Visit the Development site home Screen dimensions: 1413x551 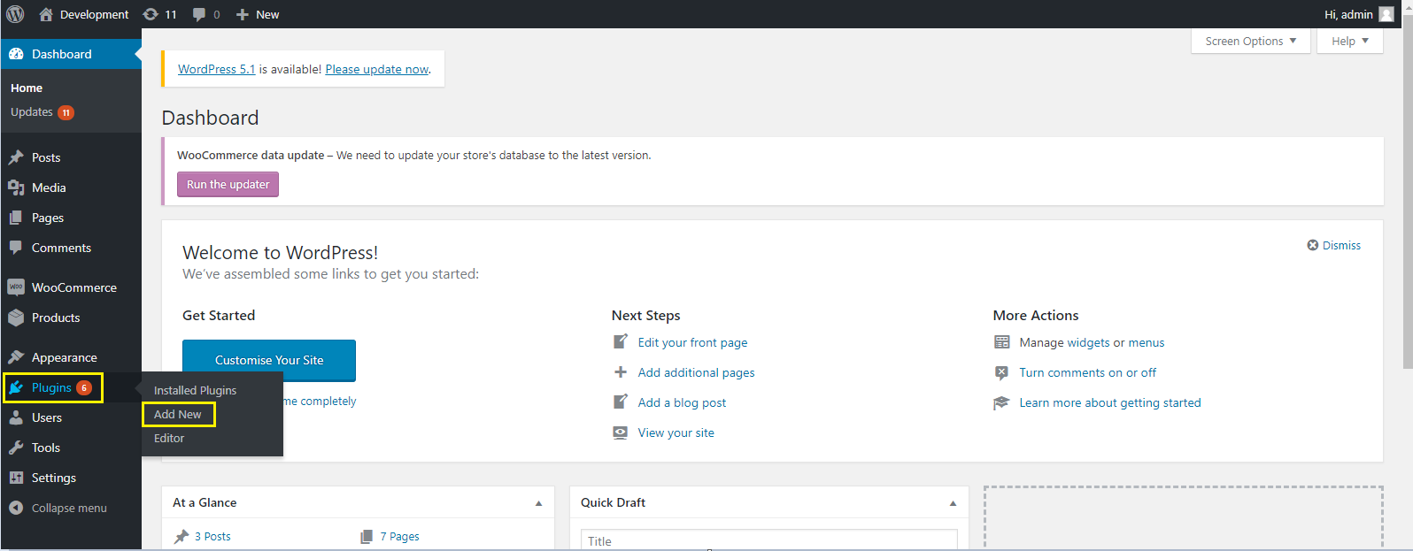click(85, 14)
